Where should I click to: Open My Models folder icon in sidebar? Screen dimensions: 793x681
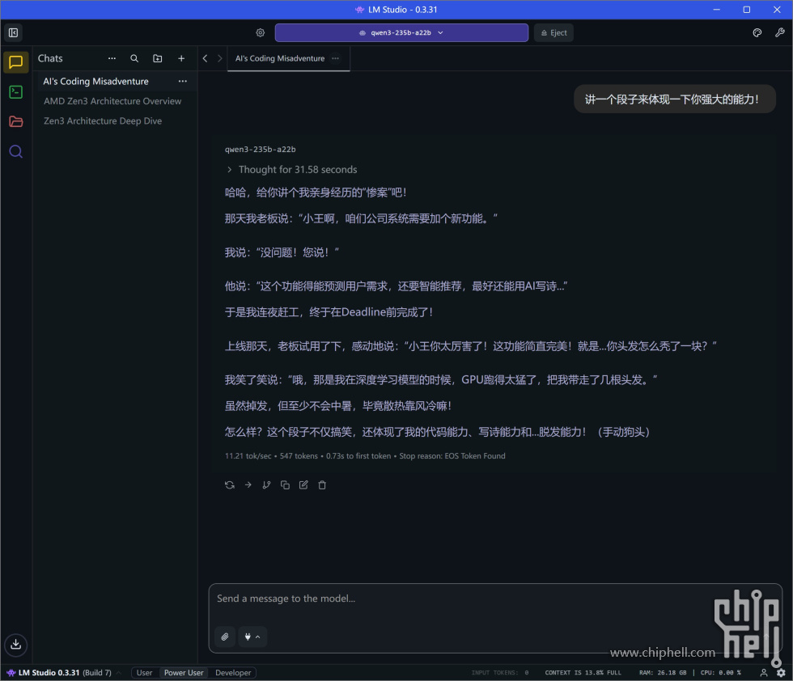pyautogui.click(x=15, y=121)
